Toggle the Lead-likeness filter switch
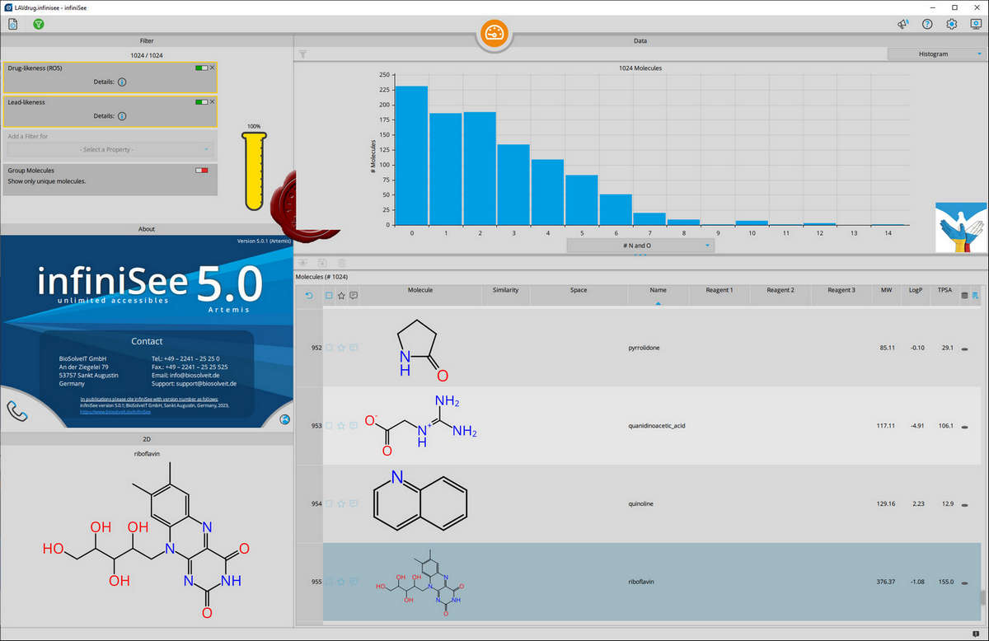 (x=201, y=102)
